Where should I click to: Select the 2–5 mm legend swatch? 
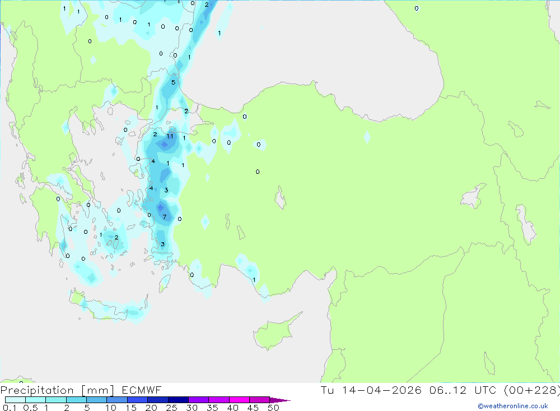76,400
